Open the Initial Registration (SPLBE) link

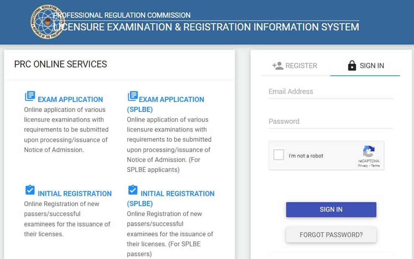click(x=177, y=194)
